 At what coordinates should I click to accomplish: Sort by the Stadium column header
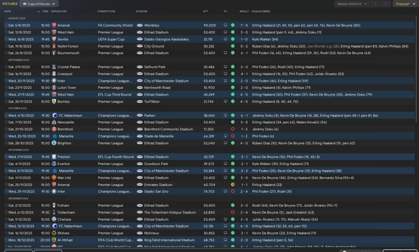pos(141,11)
